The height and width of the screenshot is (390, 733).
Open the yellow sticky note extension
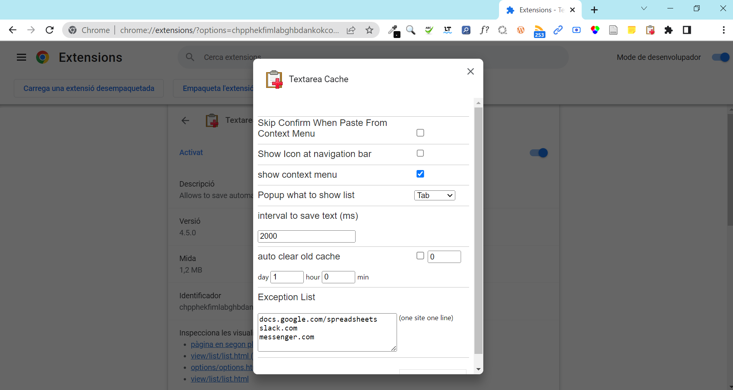631,30
